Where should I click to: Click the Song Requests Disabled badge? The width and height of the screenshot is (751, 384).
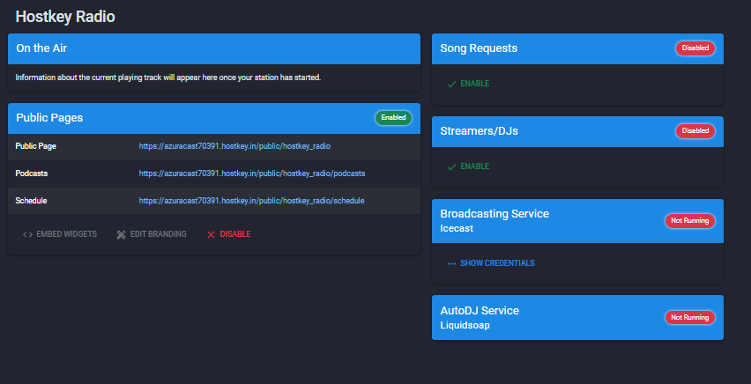click(x=695, y=48)
